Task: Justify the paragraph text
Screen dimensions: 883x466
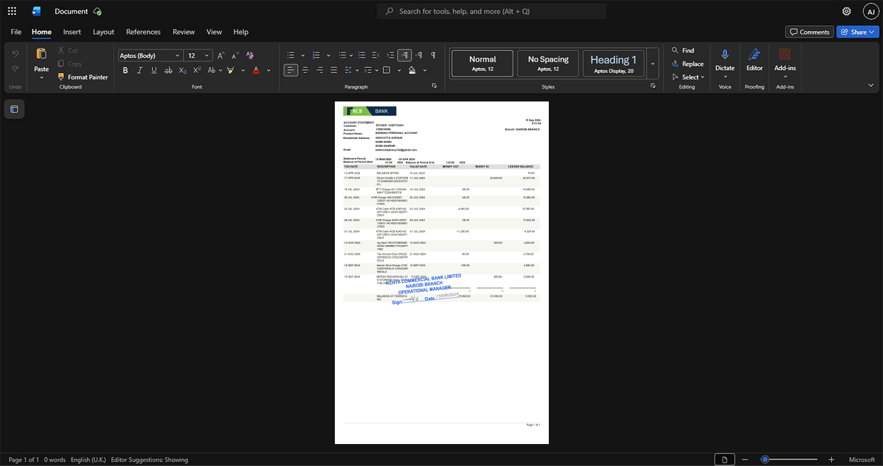Action: [x=334, y=70]
